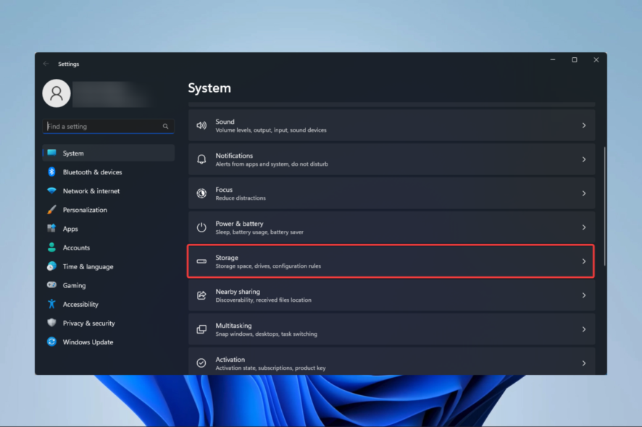Viewport: 642px width, 427px height.
Task: Click the user profile avatar
Action: (57, 93)
